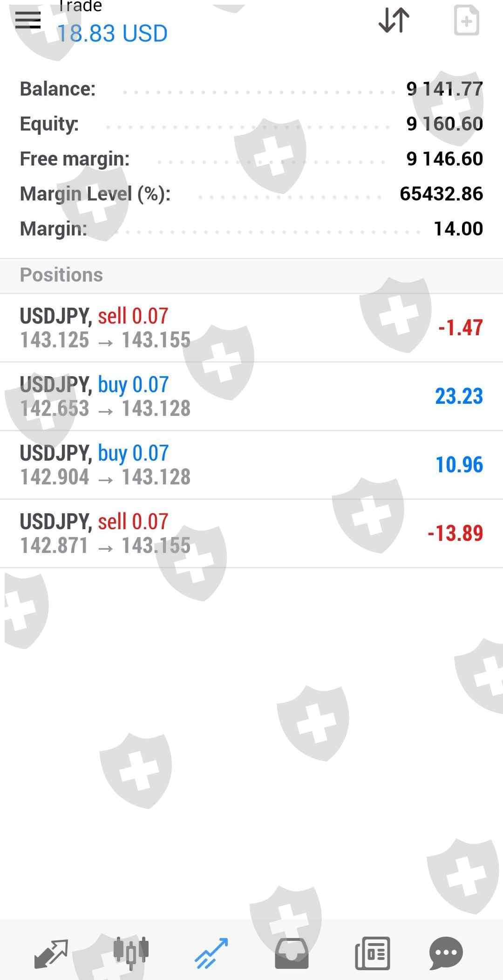
Task: Switch to the News tab
Action: pyautogui.click(x=372, y=953)
